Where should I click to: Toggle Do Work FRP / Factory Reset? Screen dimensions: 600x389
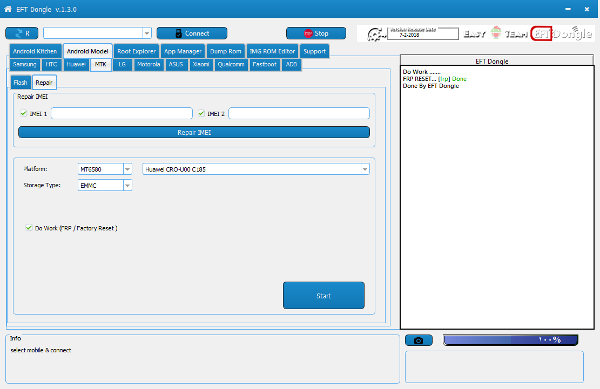coord(29,228)
